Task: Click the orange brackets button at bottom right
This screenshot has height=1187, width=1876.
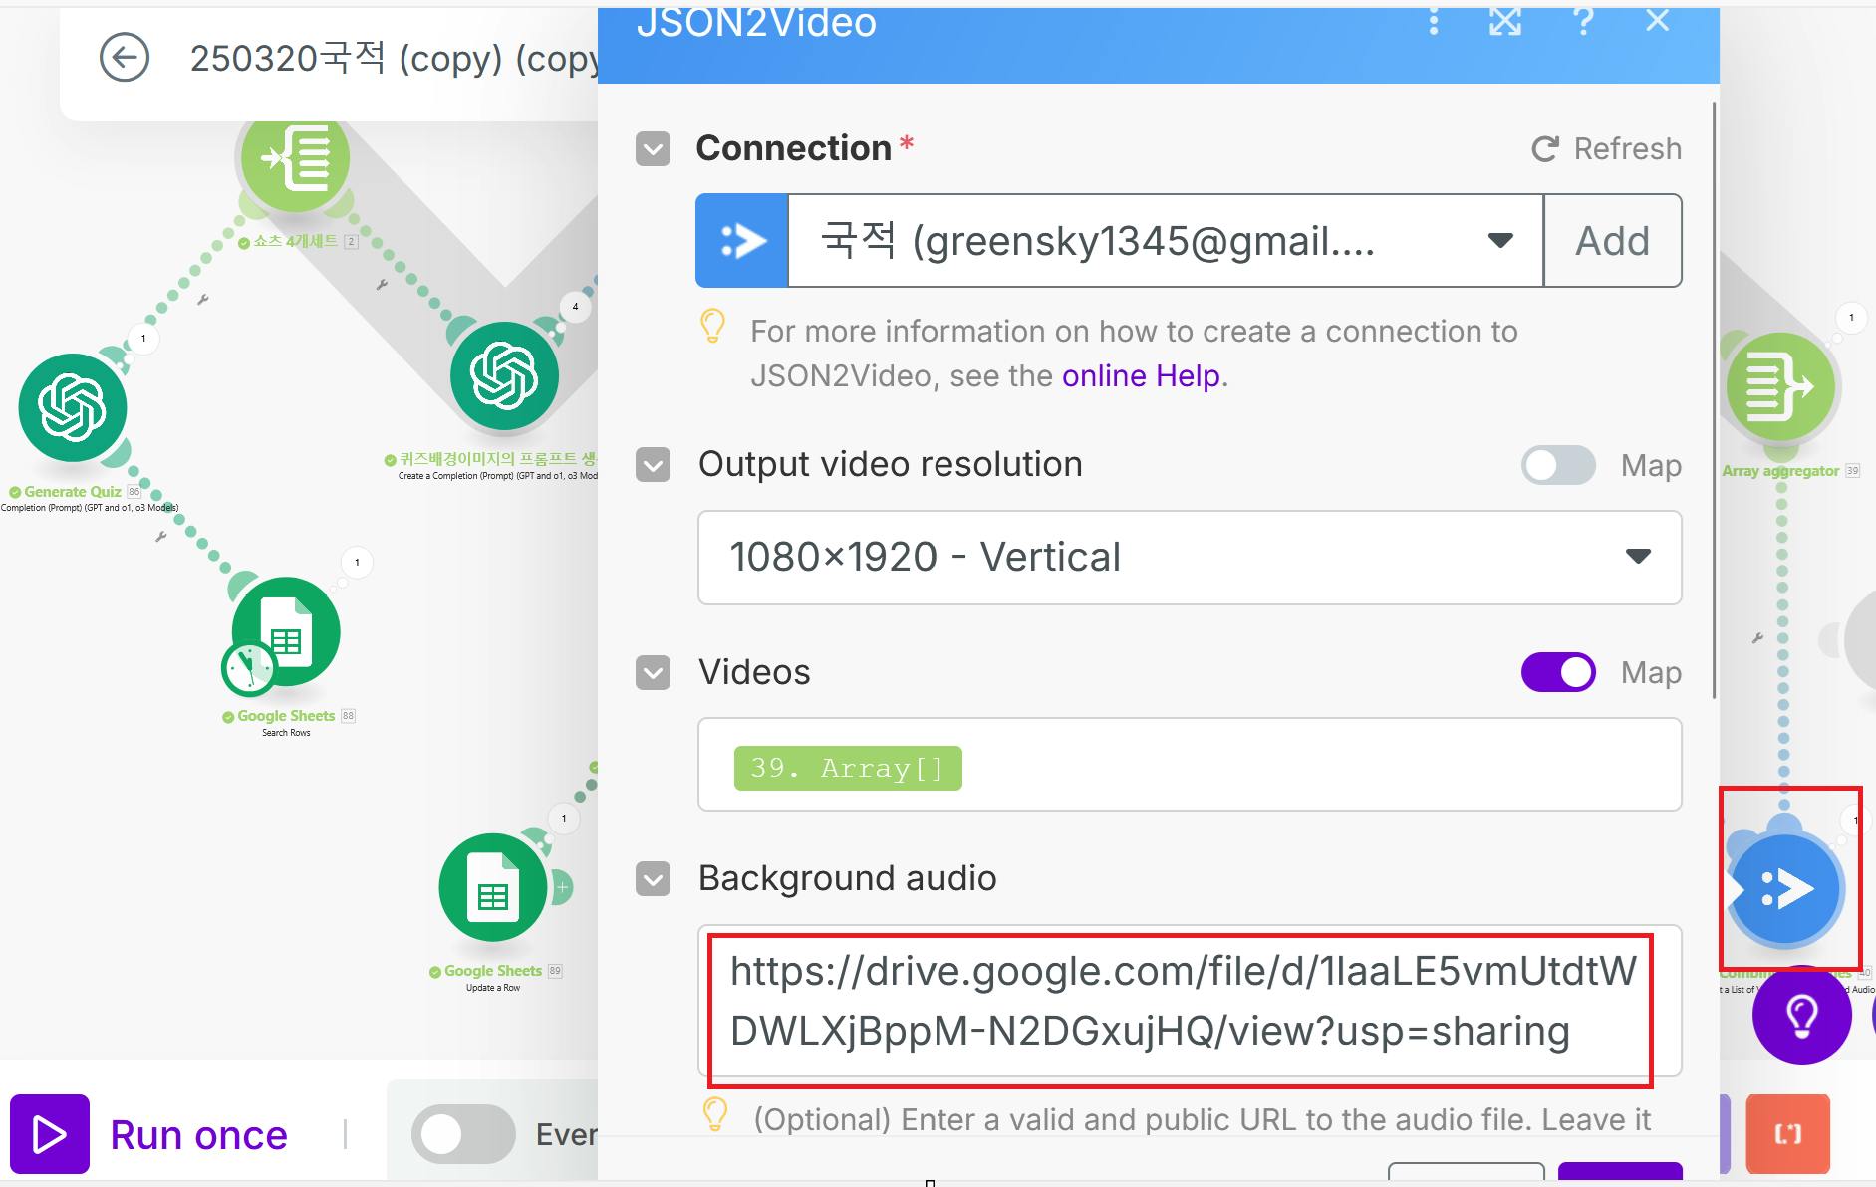Action: 1788,1133
